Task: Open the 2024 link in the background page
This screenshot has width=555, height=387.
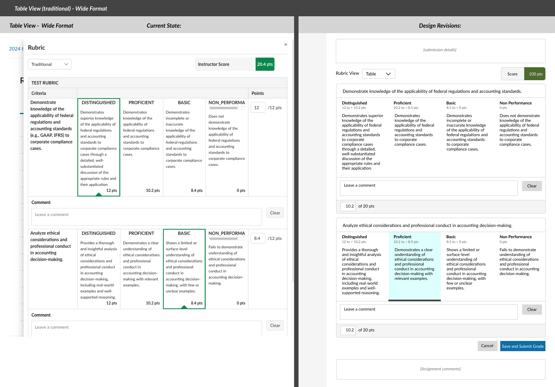Action: (x=14, y=48)
